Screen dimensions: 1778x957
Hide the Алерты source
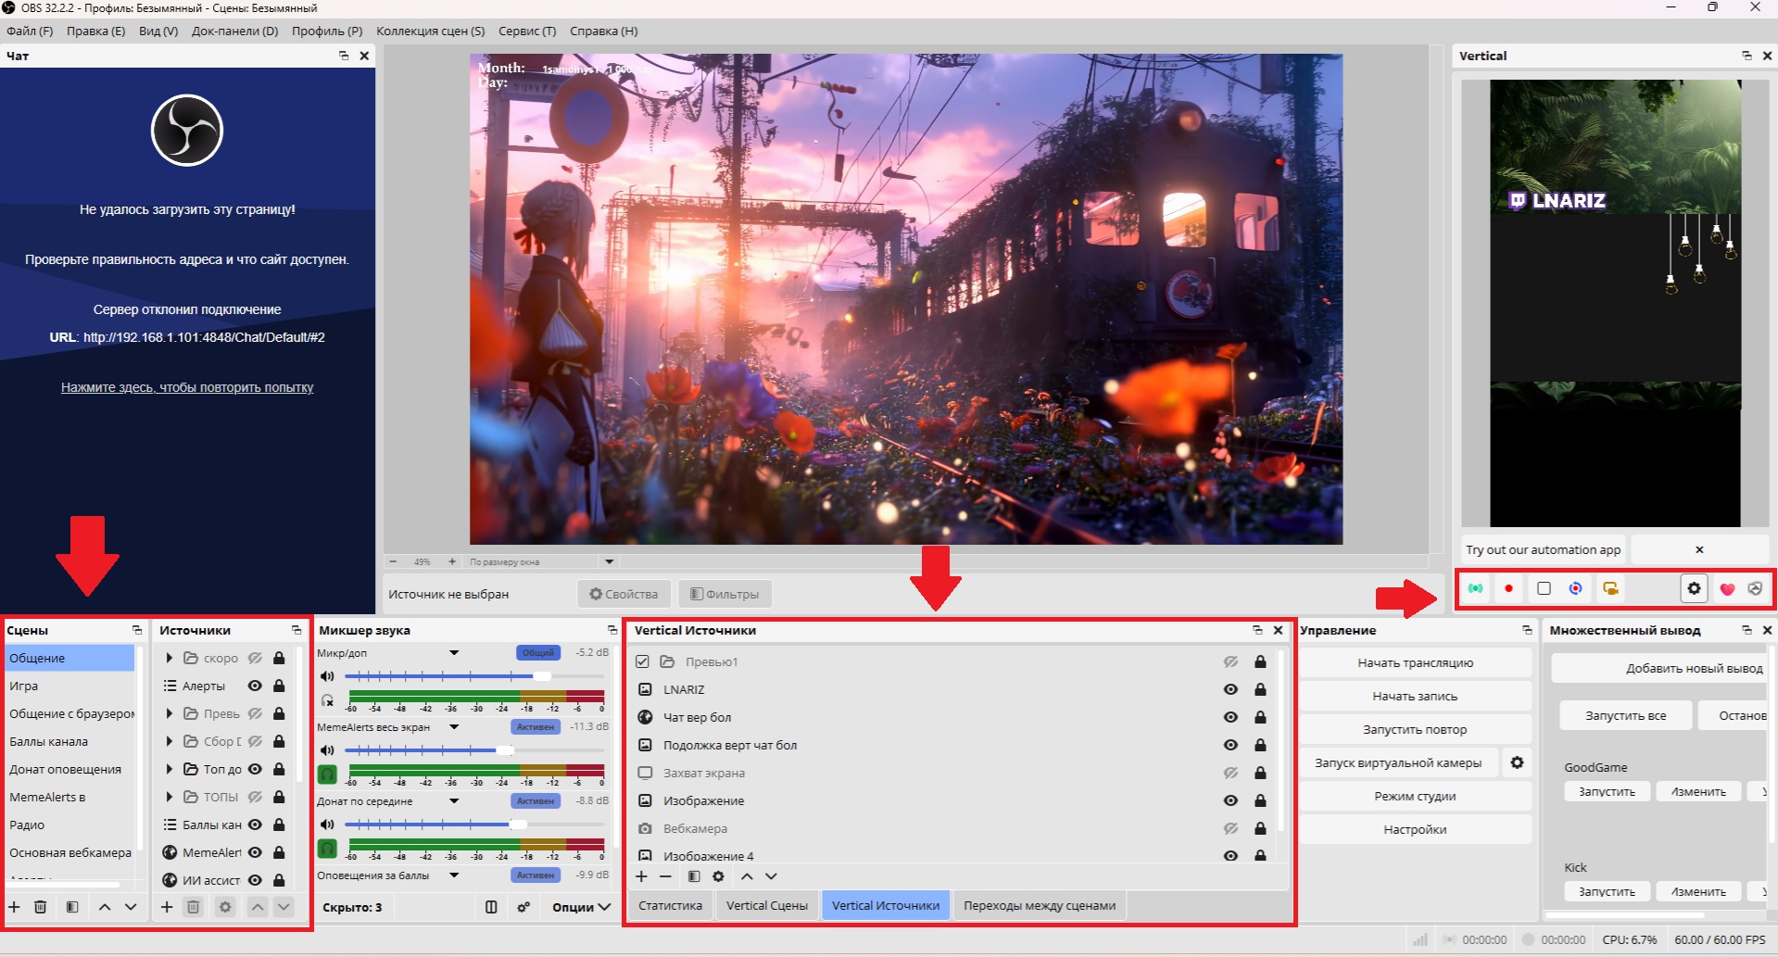255,686
